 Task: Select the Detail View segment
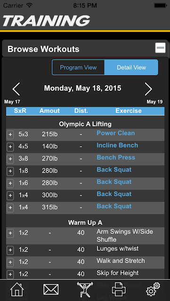click(x=131, y=67)
